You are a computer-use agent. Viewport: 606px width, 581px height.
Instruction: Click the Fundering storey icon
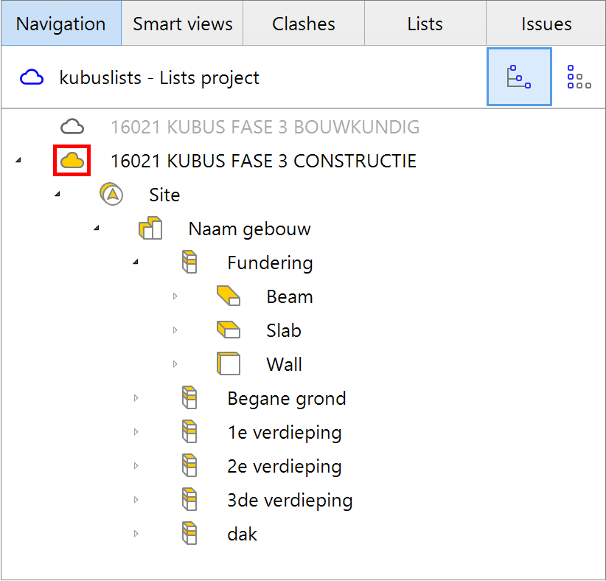coord(189,262)
